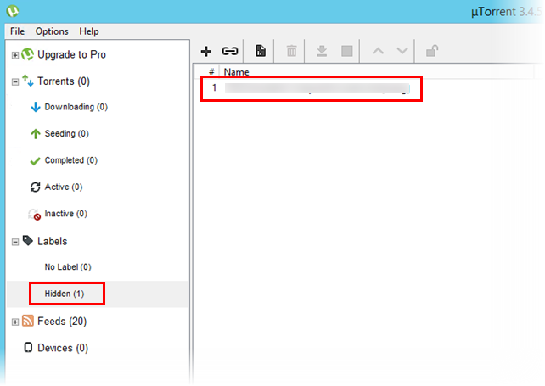545x386 pixels.
Task: Sort by the # column header
Action: pyautogui.click(x=211, y=72)
